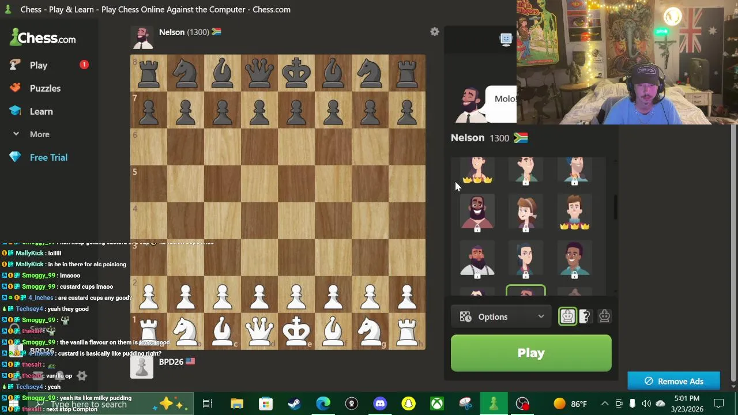Click Remove Ads button
Image resolution: width=738 pixels, height=415 pixels.
(x=673, y=381)
